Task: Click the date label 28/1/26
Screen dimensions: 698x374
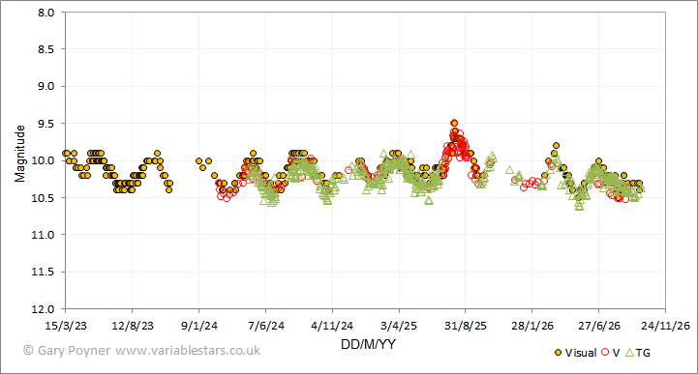Action: 531,326
